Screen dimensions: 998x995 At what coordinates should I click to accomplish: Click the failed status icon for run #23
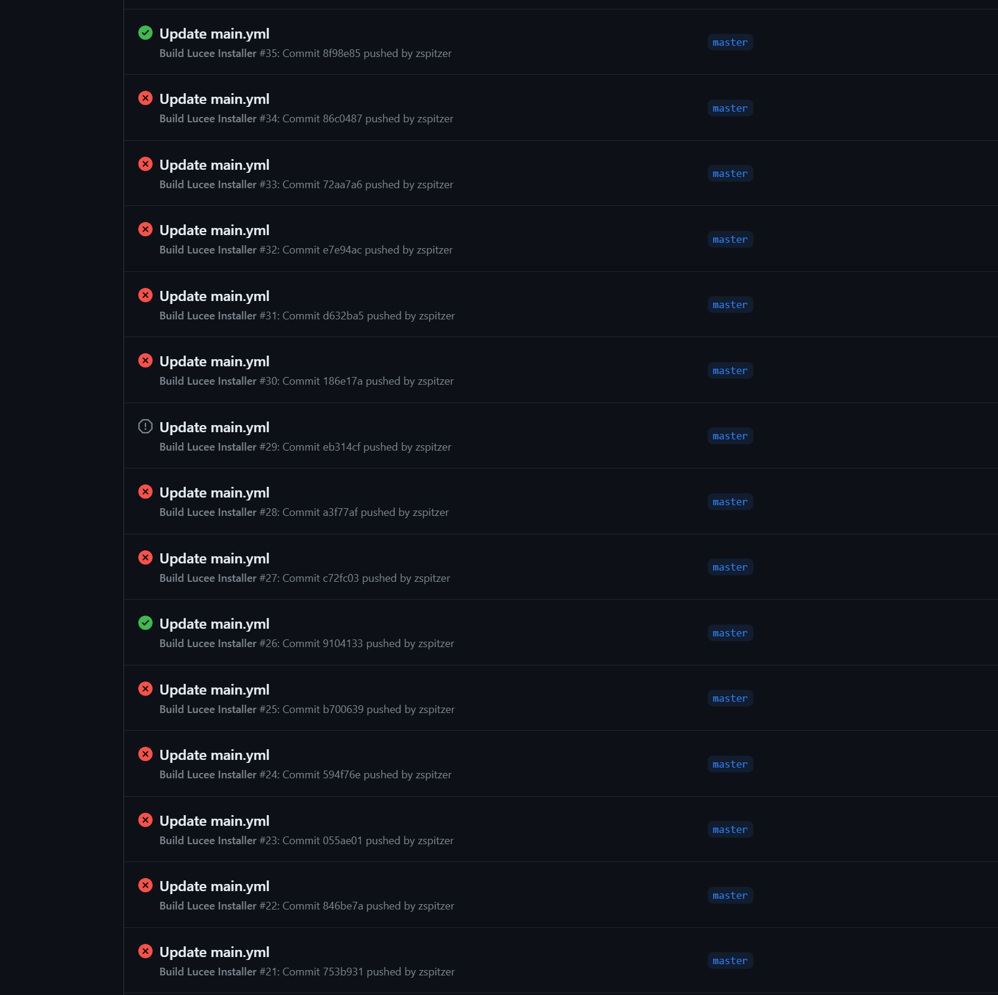coord(145,820)
